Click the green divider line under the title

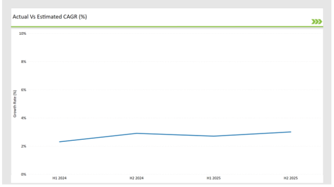pyautogui.click(x=167, y=27)
